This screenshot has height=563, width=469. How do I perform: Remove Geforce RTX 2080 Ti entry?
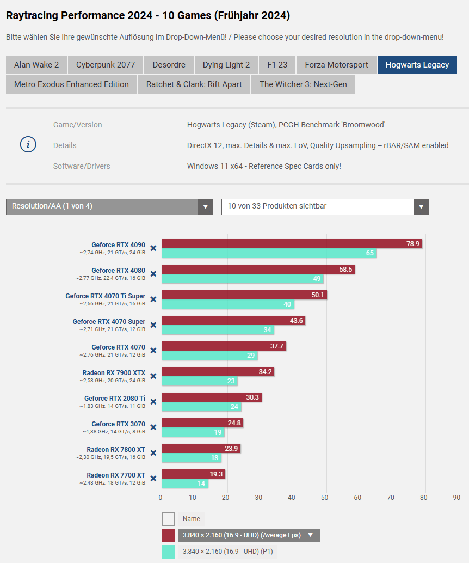click(x=153, y=401)
